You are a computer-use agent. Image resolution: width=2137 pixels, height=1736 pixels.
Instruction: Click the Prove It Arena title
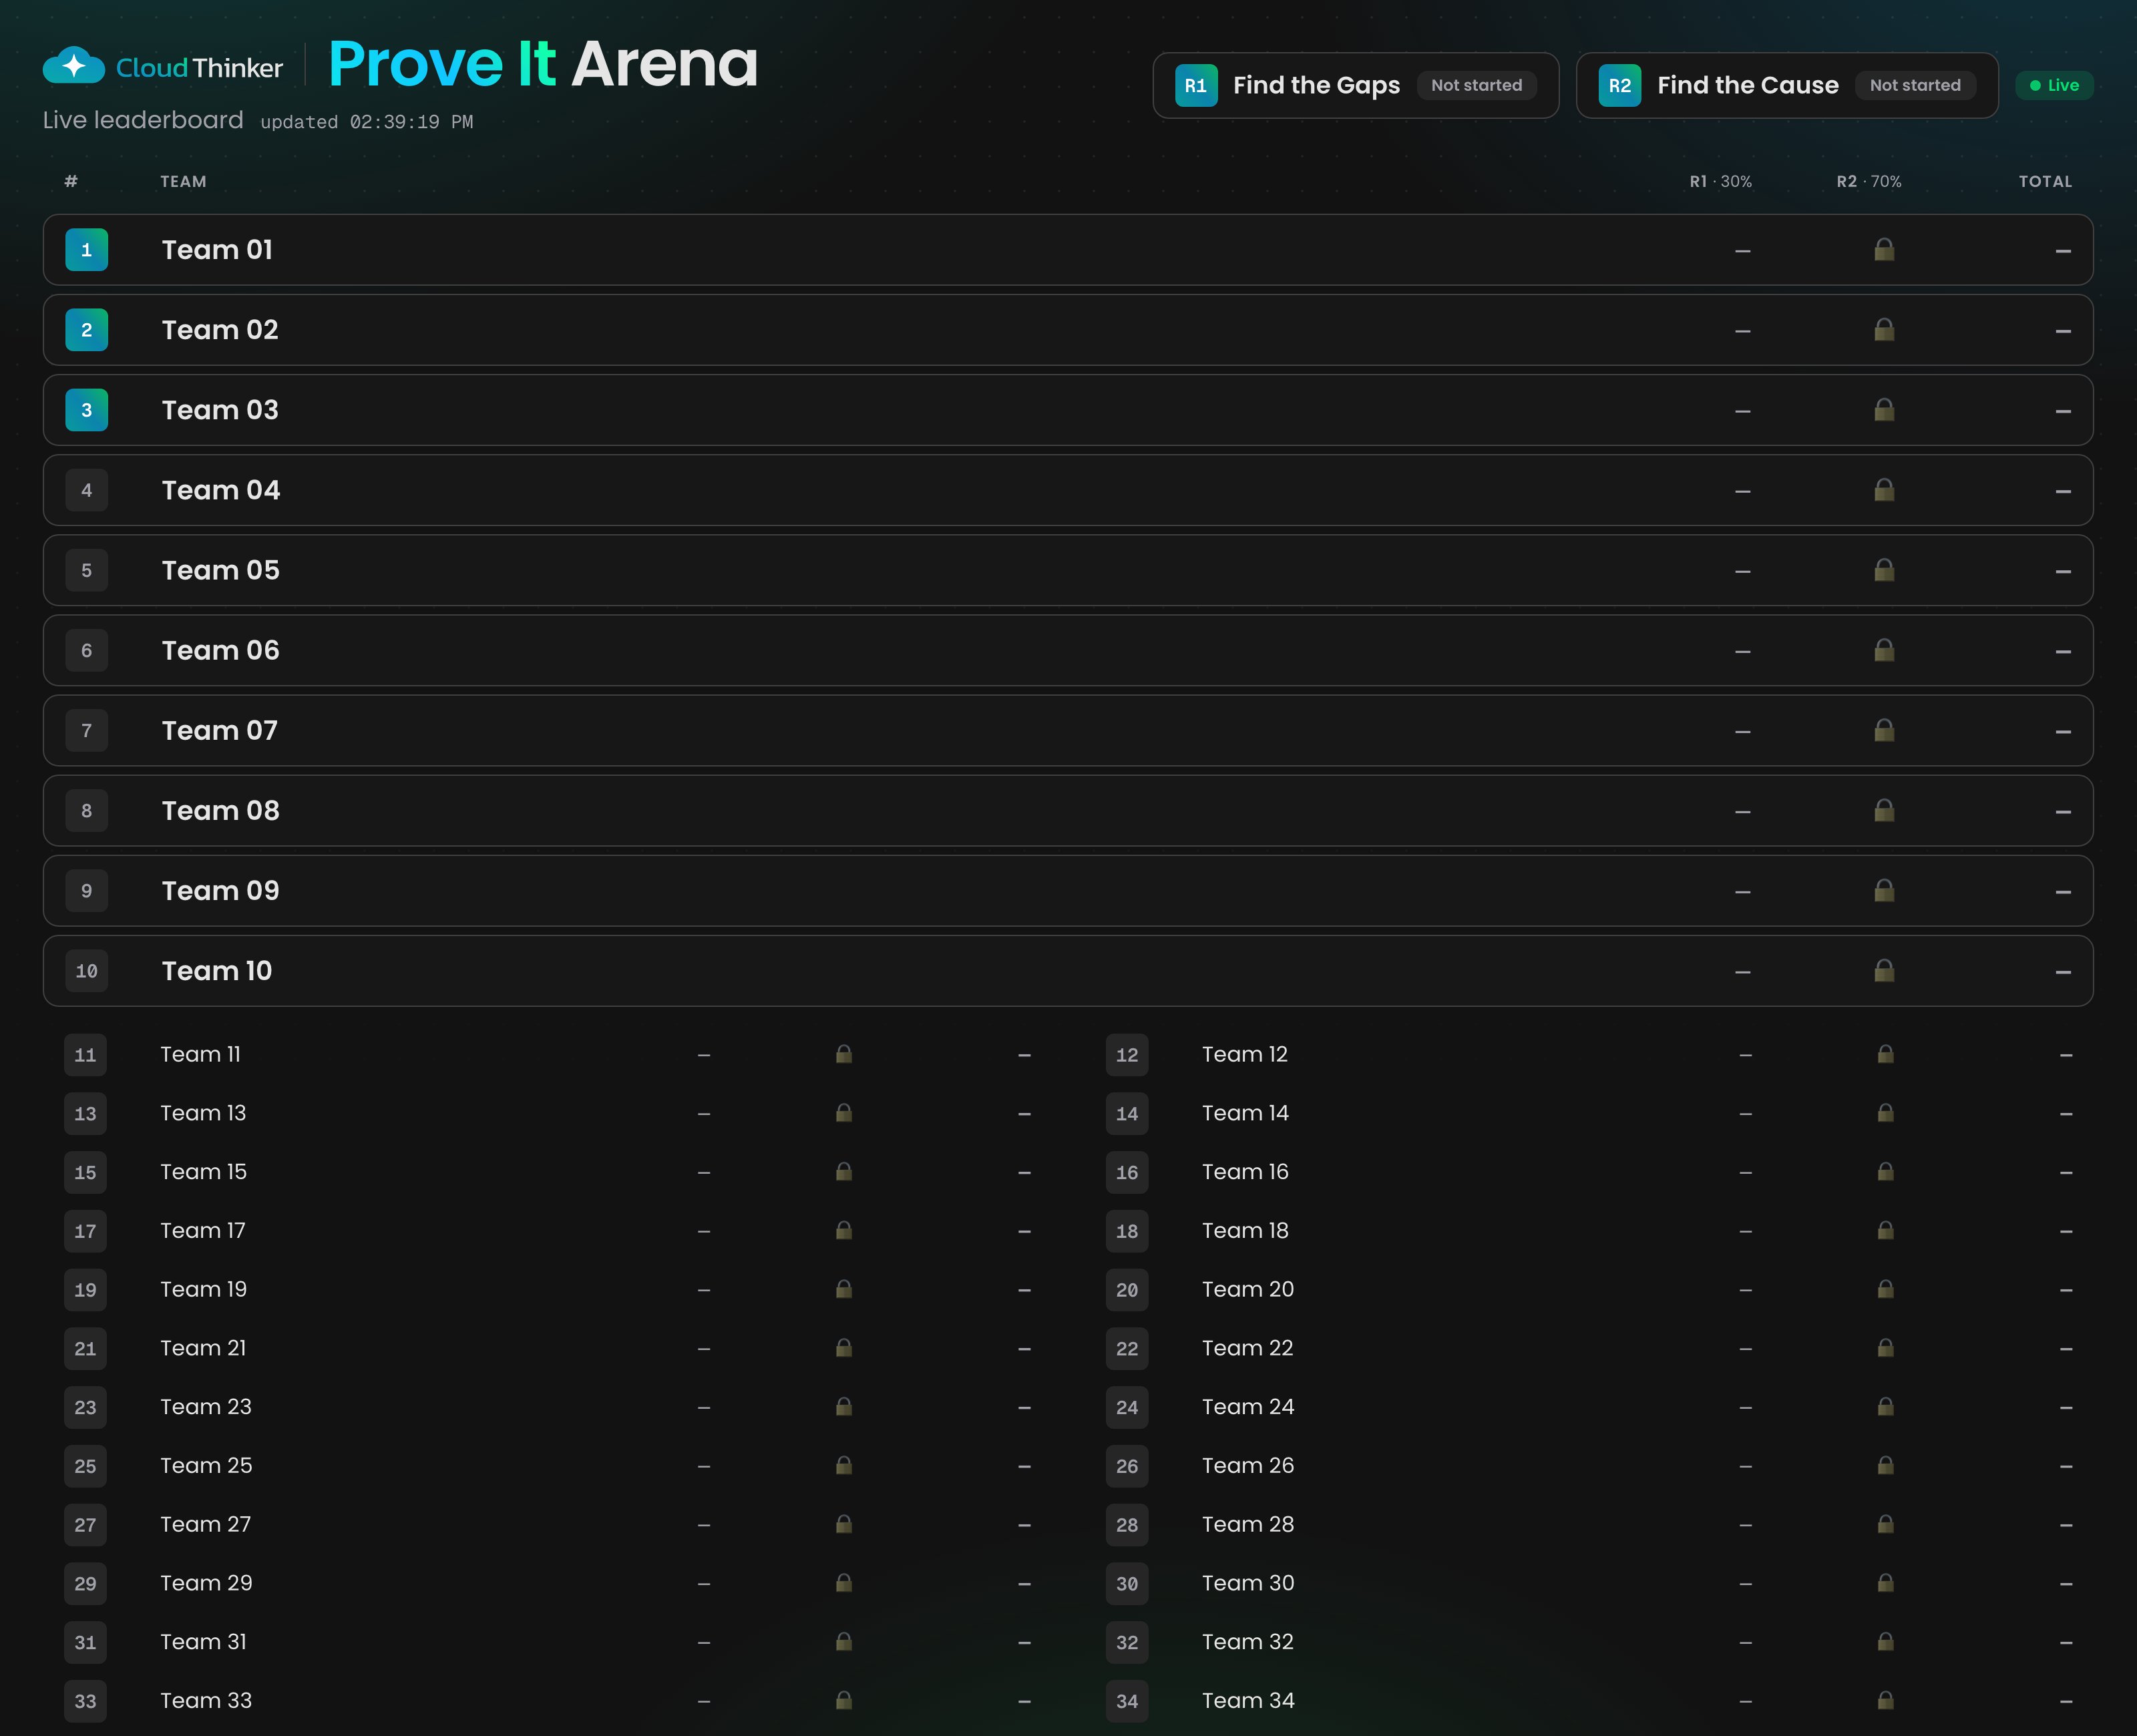tap(543, 64)
